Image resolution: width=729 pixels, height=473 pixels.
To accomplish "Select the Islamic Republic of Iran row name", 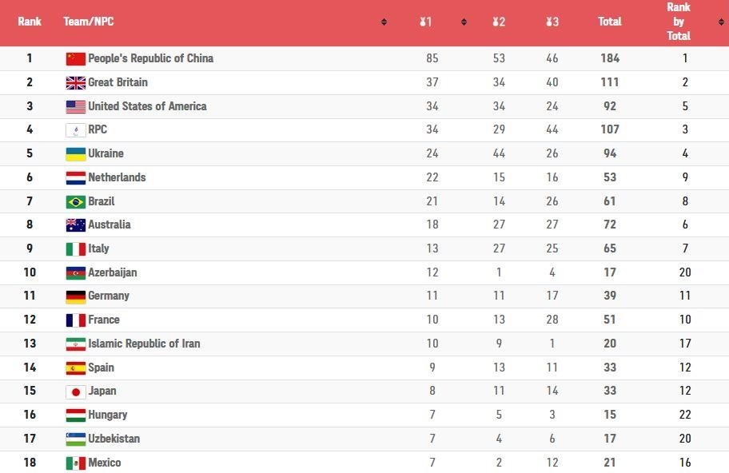I will click(x=144, y=344).
